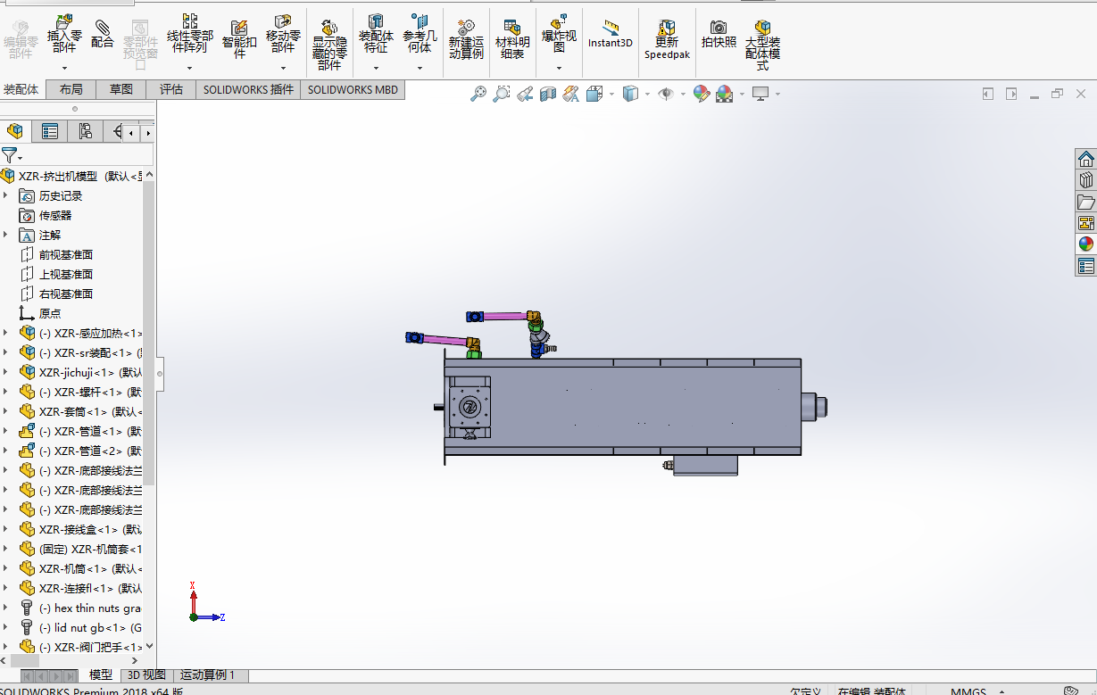Viewport: 1097px width, 695px height.
Task: Toggle Instant3D mode
Action: 610,33
